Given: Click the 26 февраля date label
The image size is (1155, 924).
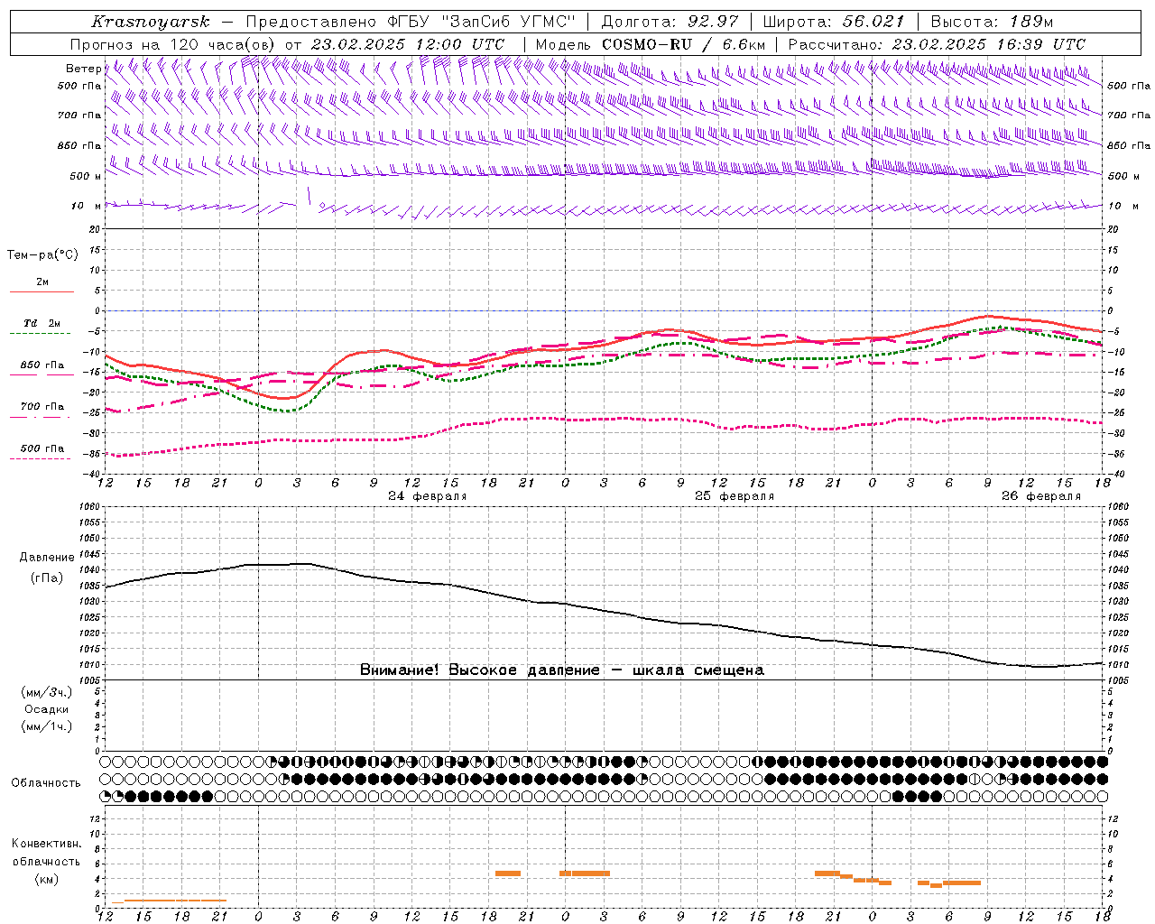Looking at the screenshot, I should [1041, 496].
